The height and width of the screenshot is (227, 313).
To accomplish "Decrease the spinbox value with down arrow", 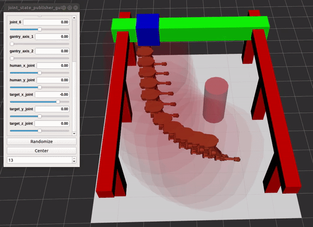I will coord(74,162).
